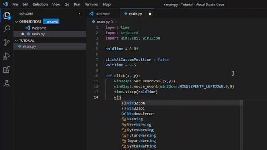Choose ImportWarning autocomplete suggestion
Screen dimensions: 267x150
[x=181, y=141]
